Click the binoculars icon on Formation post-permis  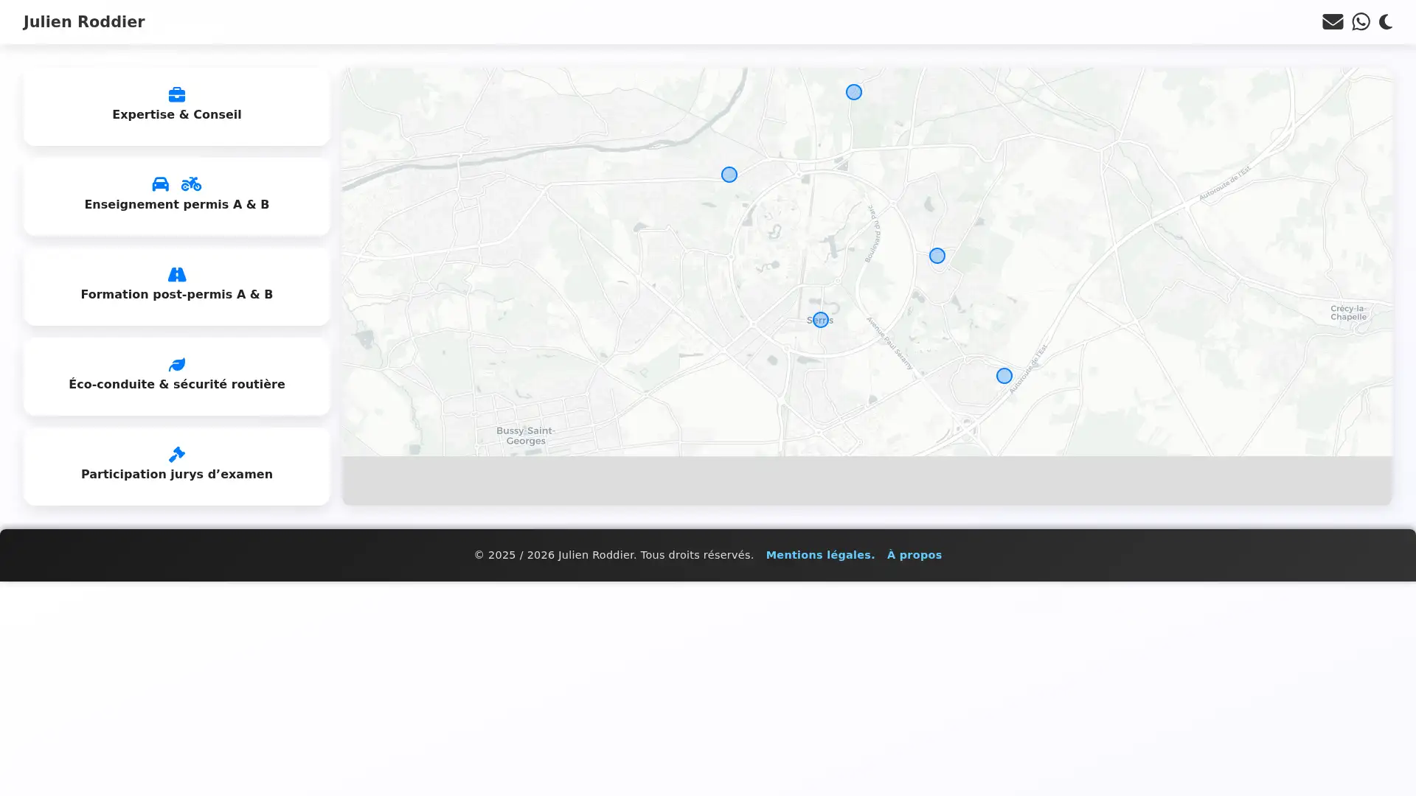coord(176,274)
